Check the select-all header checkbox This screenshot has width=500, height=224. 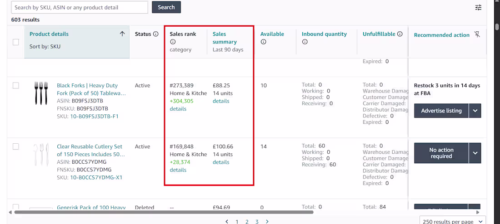15,42
